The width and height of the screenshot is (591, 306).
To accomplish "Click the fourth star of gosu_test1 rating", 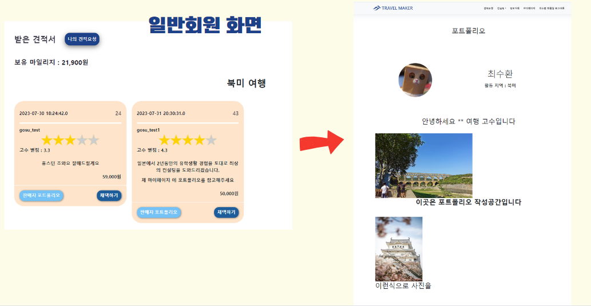I will [x=200, y=141].
